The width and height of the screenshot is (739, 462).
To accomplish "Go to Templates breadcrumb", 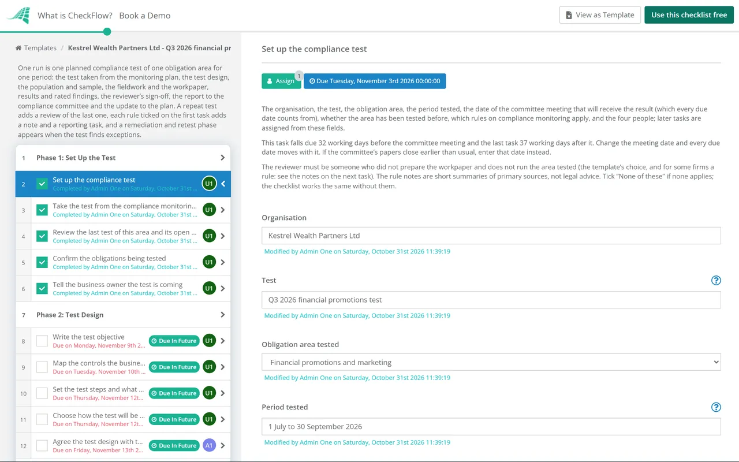I will click(x=40, y=48).
